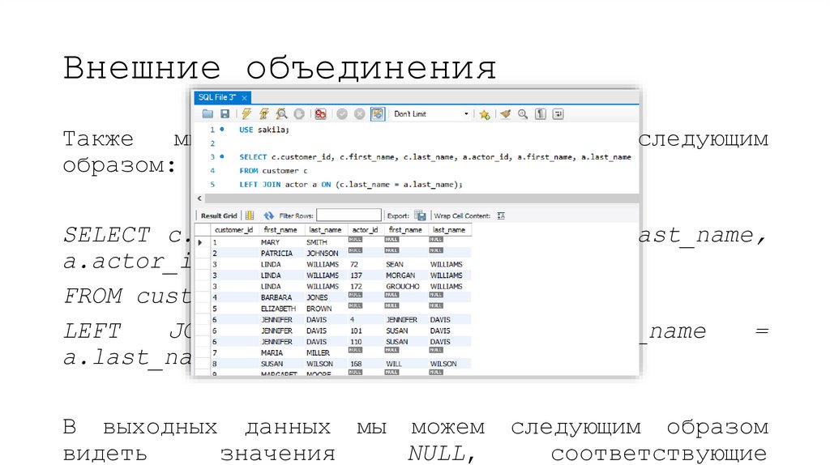Select the SEAN cell
This screenshot has width=830, height=465.
[x=395, y=265]
